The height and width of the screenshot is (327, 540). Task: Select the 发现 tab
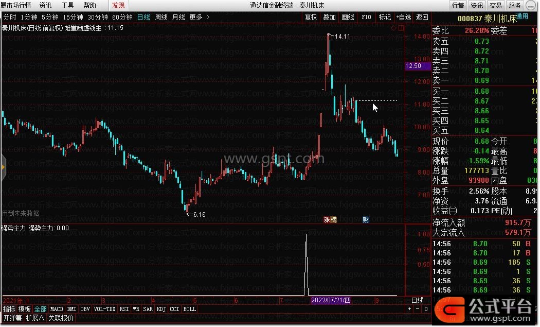[118, 5]
